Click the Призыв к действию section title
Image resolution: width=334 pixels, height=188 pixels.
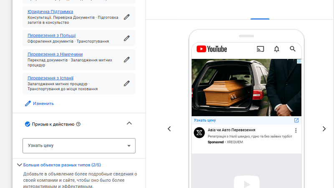point(53,124)
